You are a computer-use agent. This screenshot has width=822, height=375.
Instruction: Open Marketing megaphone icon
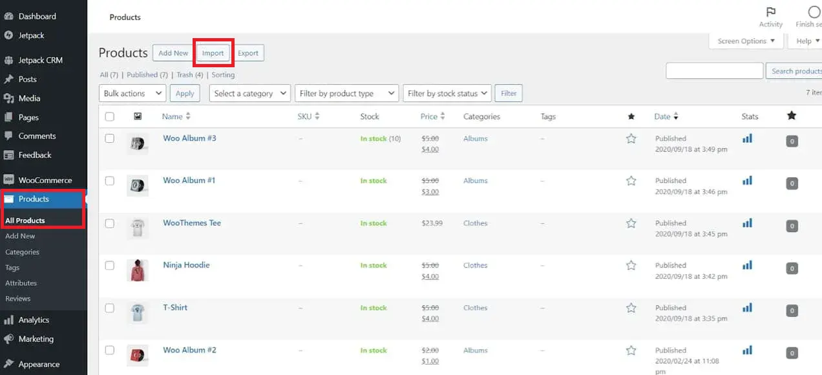pos(8,339)
